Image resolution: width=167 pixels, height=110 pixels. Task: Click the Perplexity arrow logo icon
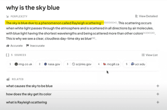[7, 17]
